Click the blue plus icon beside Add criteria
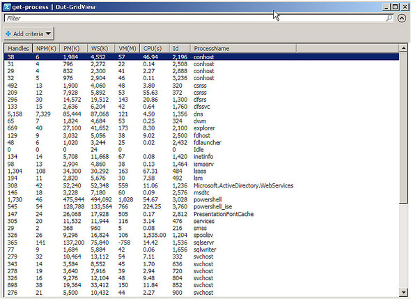Image resolution: width=411 pixels, height=299 pixels. [8, 34]
